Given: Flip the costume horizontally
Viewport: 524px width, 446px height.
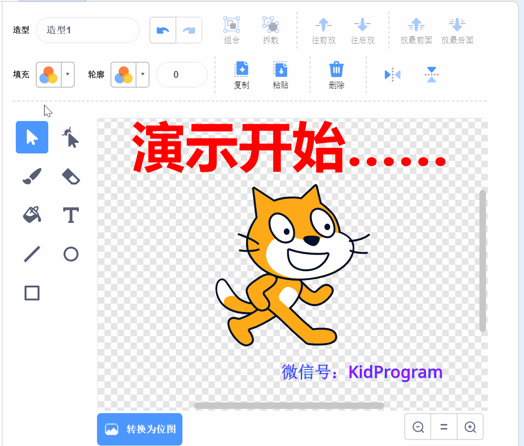Looking at the screenshot, I should pyautogui.click(x=392, y=75).
